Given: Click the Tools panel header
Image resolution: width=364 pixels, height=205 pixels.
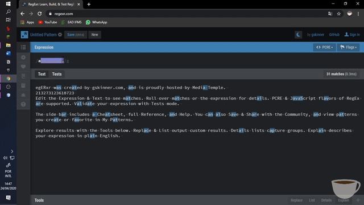Looking at the screenshot, I should click(39, 200).
